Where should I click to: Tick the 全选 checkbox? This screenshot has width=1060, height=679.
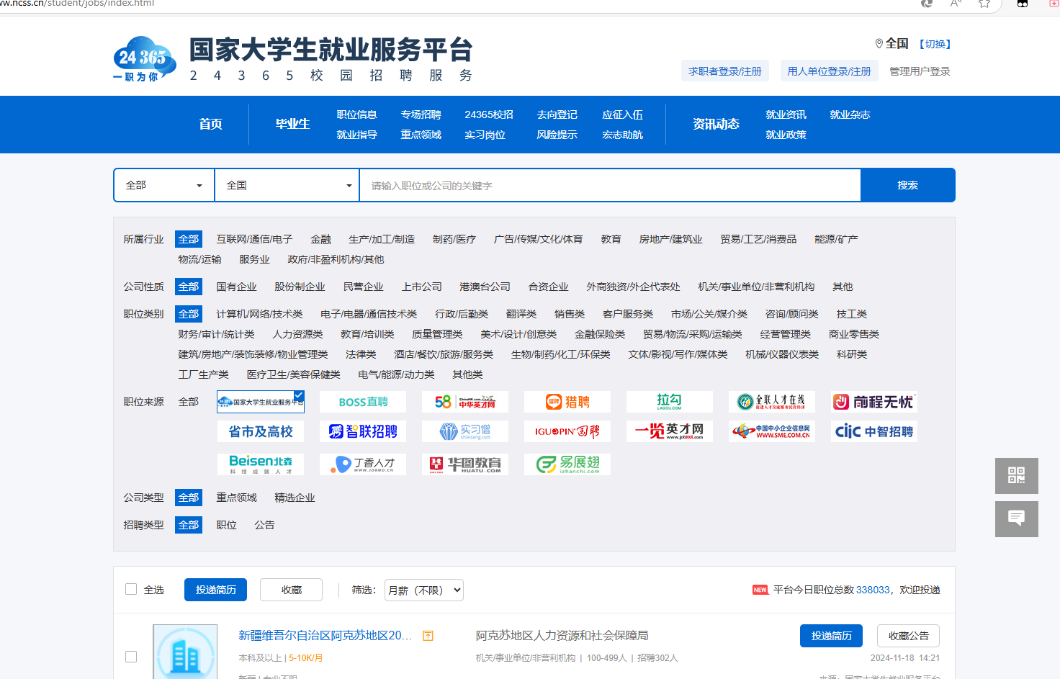click(x=131, y=589)
